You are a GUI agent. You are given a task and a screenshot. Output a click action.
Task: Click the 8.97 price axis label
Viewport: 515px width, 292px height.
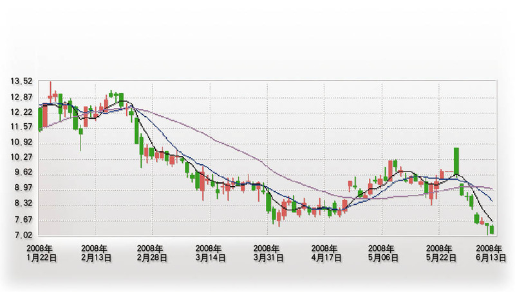22,188
